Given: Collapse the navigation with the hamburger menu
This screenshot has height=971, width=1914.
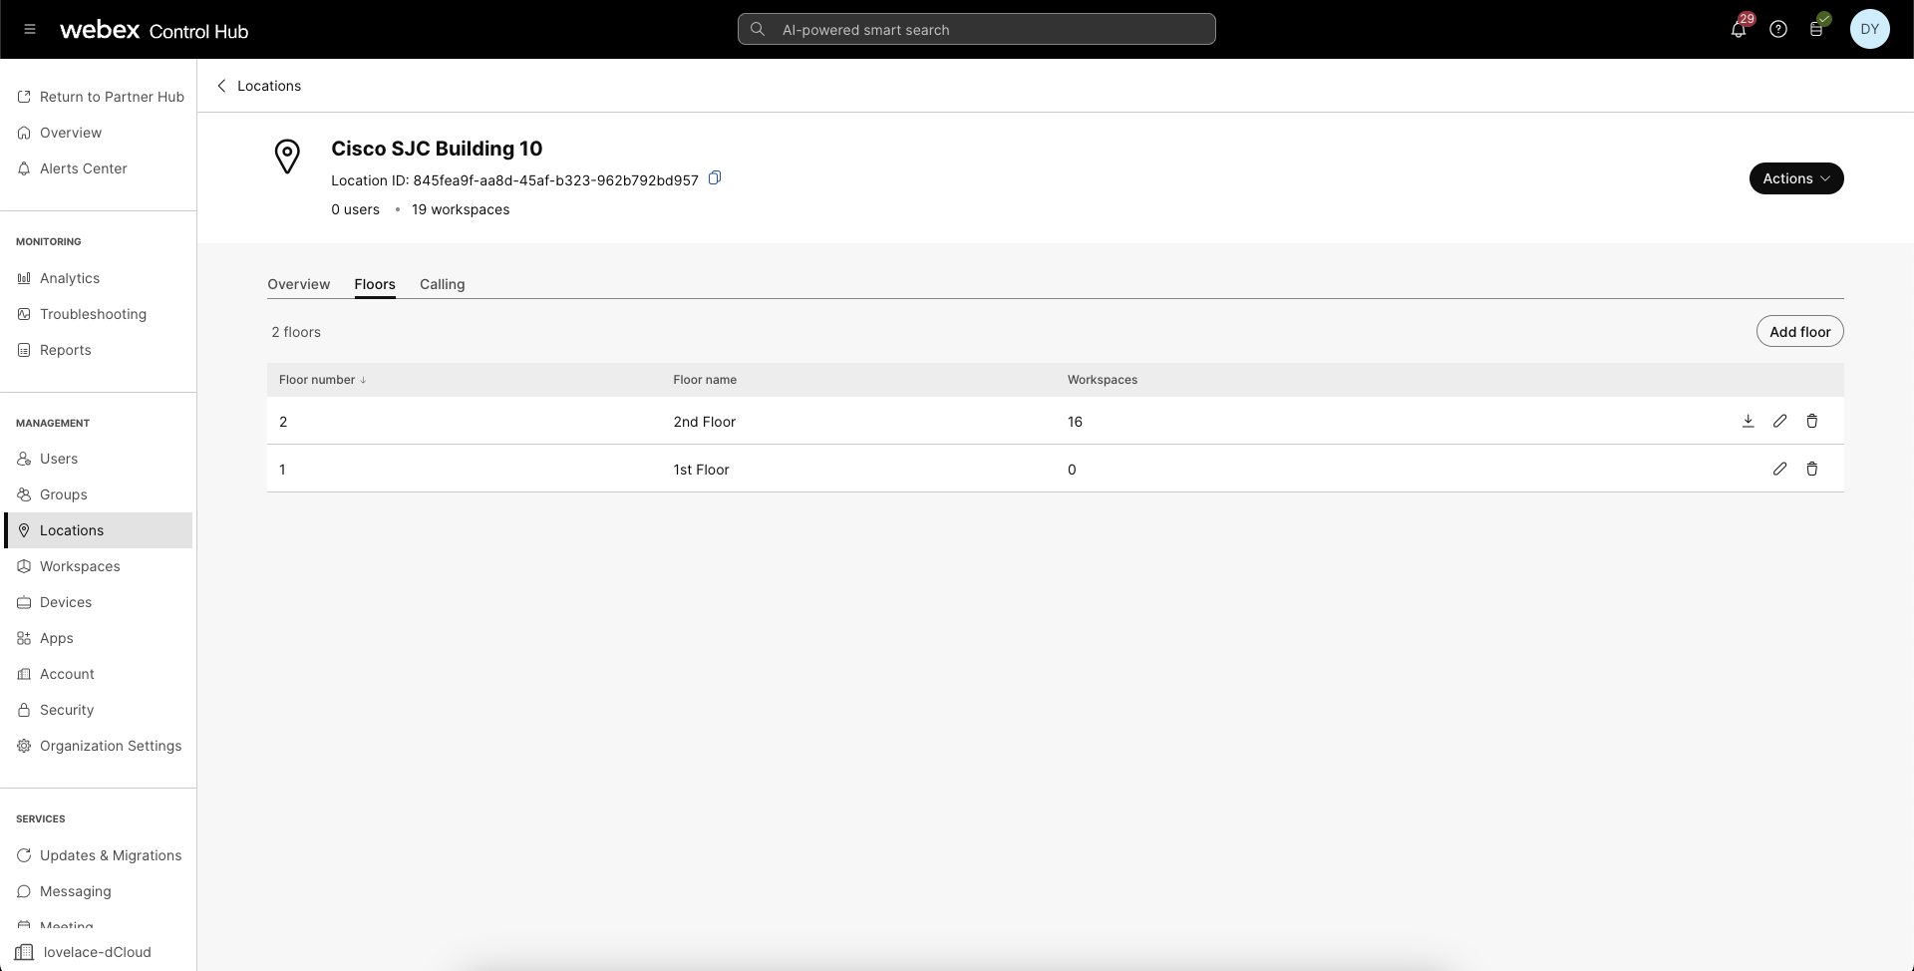Looking at the screenshot, I should point(29,29).
